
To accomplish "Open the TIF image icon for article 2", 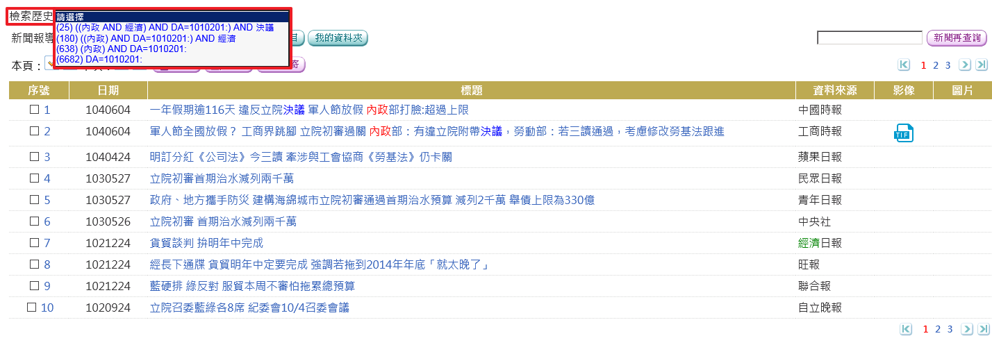I will 903,133.
